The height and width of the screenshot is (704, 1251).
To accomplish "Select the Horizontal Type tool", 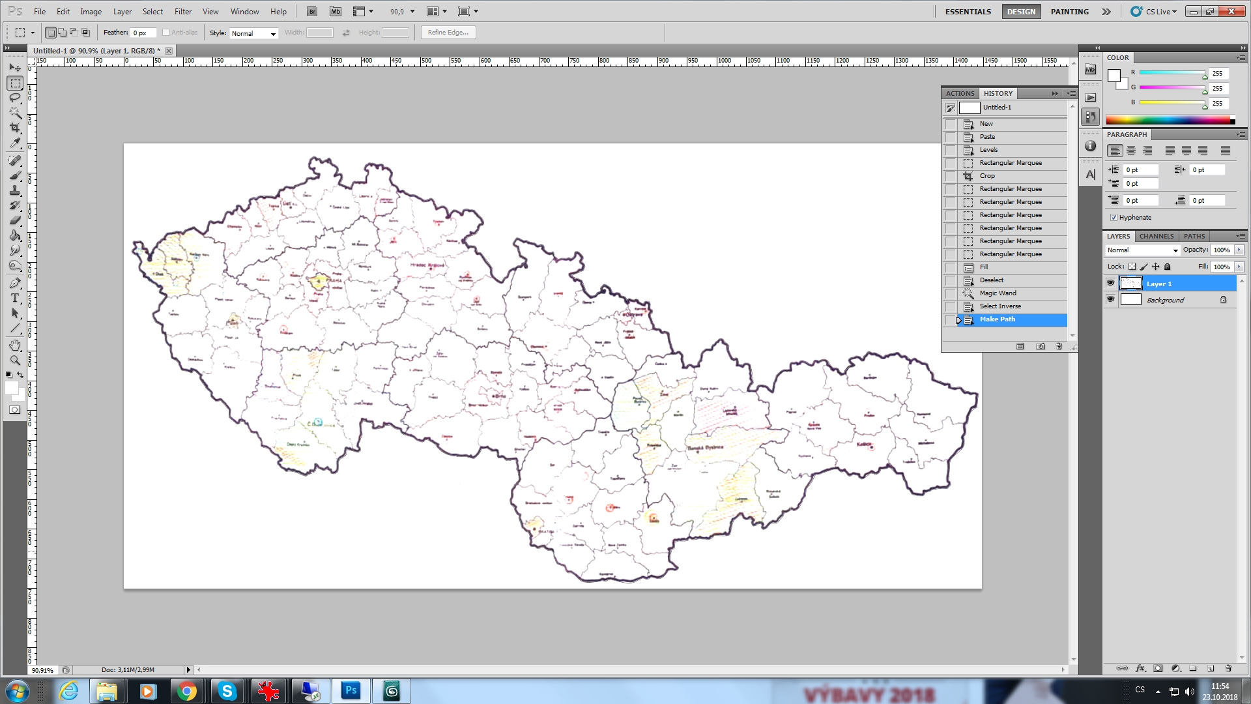I will 15,298.
